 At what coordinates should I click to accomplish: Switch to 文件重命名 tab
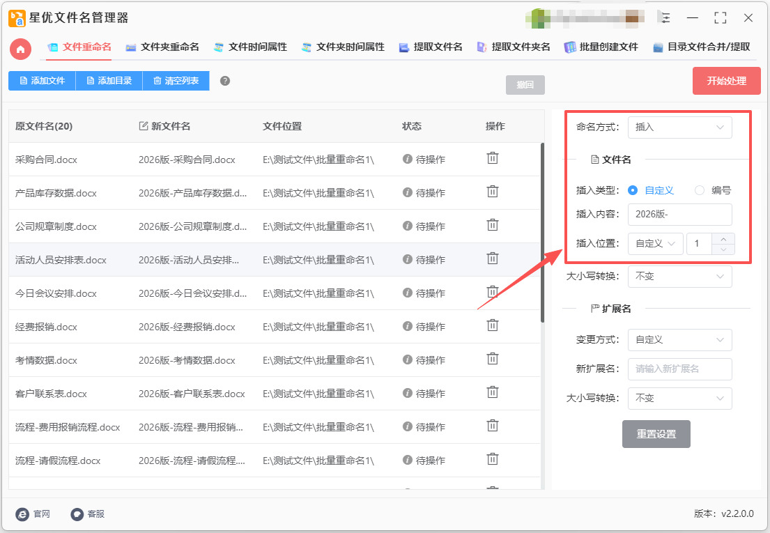79,47
